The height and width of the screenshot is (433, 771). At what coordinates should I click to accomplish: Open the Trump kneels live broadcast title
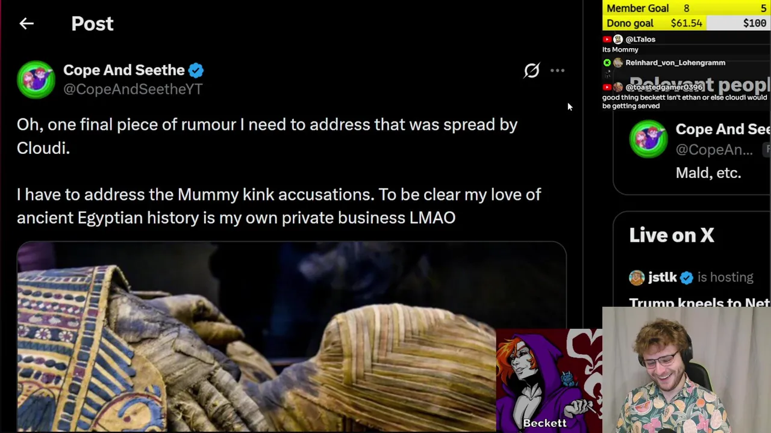point(699,302)
